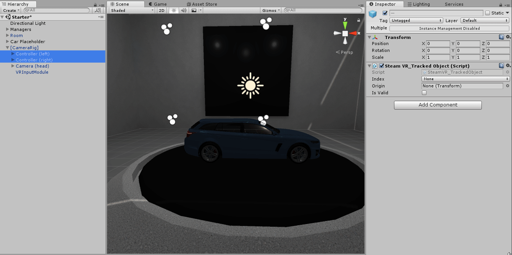Click the scene view lock icon

point(359,20)
